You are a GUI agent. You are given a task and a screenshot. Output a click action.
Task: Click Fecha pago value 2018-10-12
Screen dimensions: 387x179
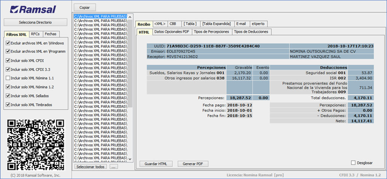(240, 105)
